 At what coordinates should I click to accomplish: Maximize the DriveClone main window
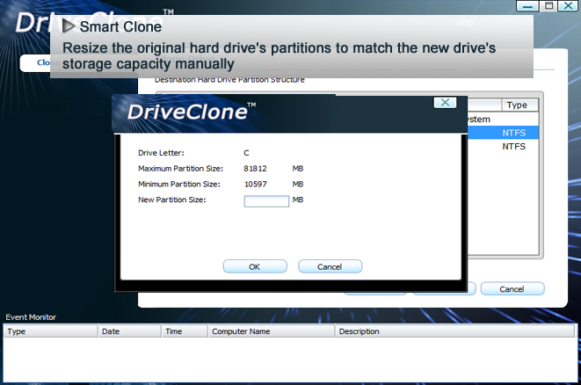coord(548,6)
